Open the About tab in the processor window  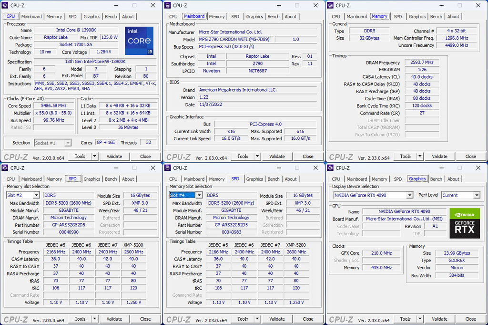tap(128, 17)
